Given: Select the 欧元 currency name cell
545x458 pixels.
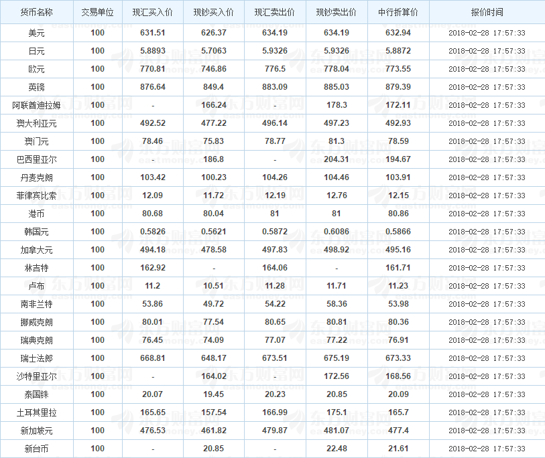Looking at the screenshot, I should pos(36,69).
